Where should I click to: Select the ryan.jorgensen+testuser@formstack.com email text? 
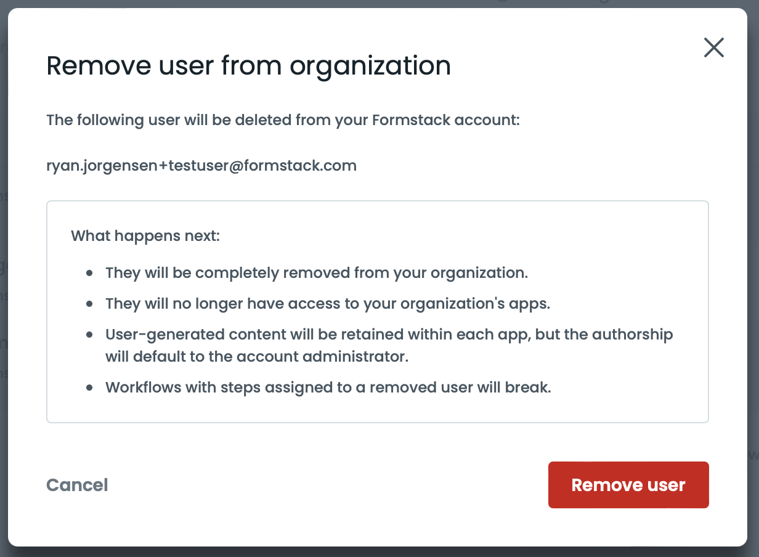point(201,166)
